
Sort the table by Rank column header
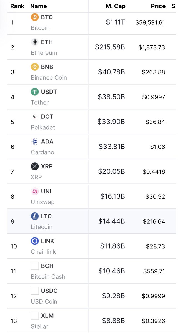17,6
